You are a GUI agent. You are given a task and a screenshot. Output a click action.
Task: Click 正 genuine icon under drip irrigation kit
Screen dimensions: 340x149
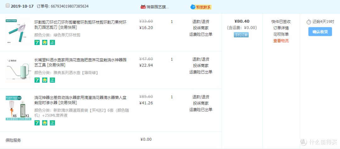click(52, 123)
